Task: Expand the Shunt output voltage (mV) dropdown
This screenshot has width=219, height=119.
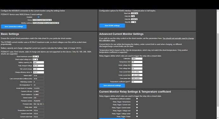Action: tap(35, 59)
